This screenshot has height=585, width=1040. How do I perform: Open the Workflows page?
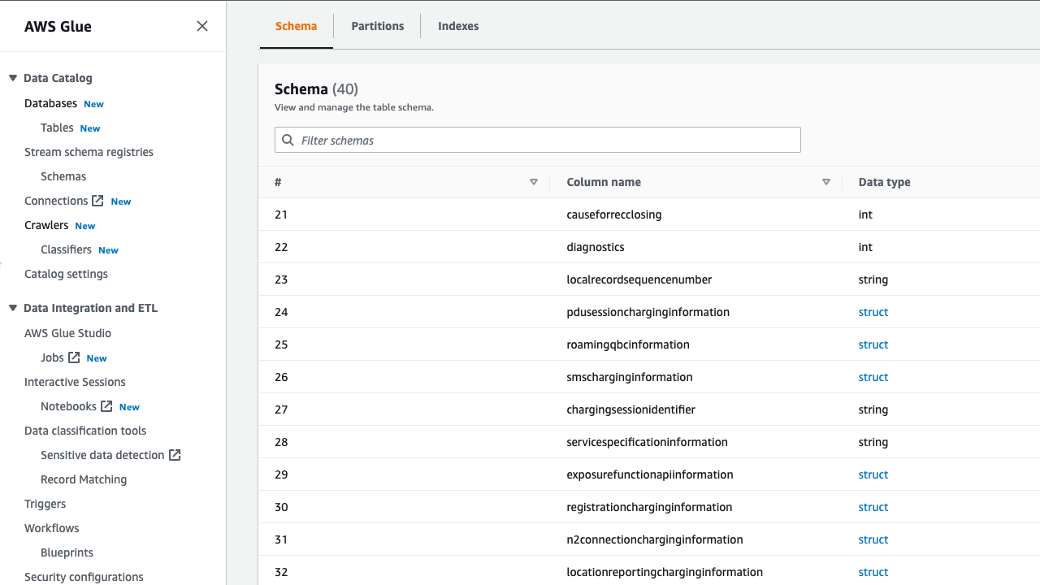[52, 528]
